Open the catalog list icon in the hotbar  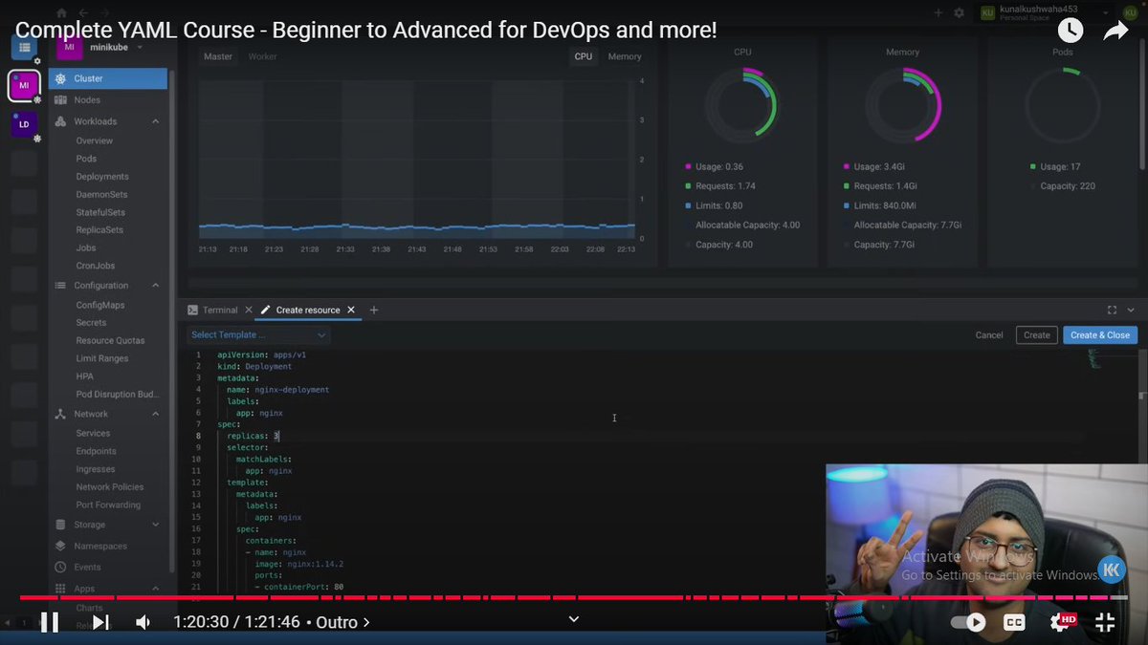(25, 47)
